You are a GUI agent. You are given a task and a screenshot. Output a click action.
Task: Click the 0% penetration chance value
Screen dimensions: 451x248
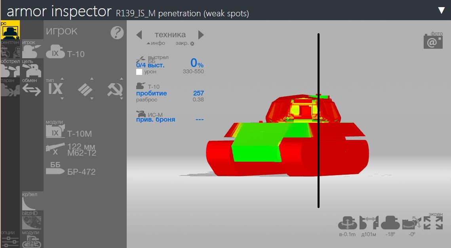click(x=197, y=63)
